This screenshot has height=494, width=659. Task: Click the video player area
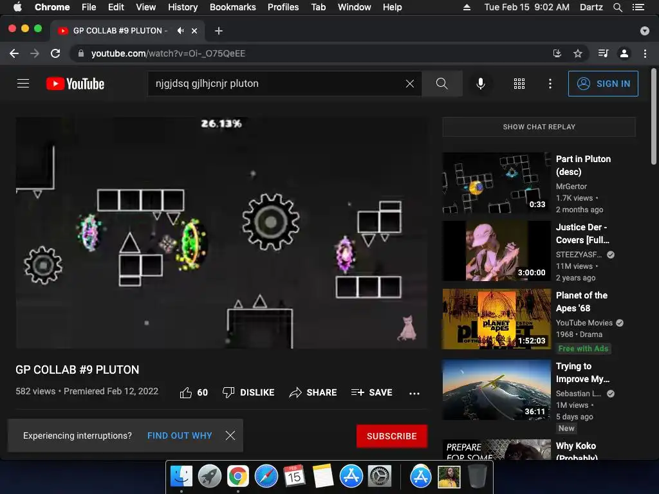click(x=221, y=233)
